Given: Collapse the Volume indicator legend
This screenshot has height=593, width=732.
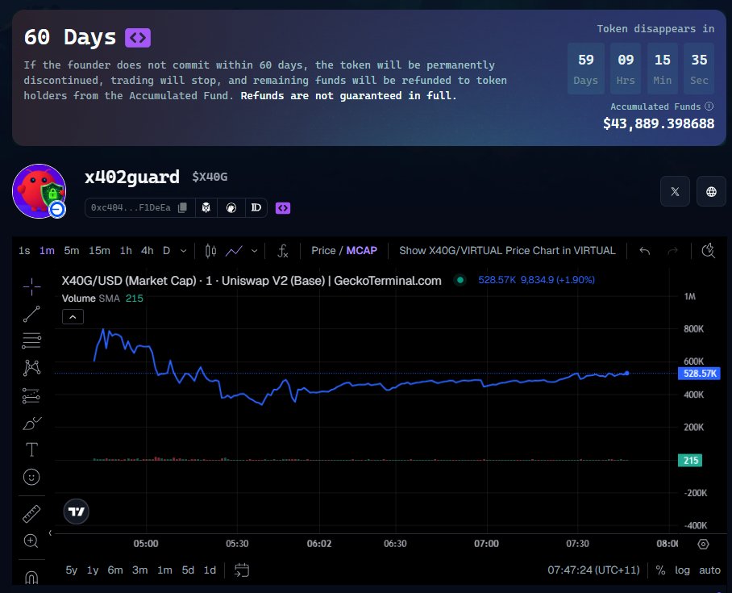Looking at the screenshot, I should [x=73, y=317].
